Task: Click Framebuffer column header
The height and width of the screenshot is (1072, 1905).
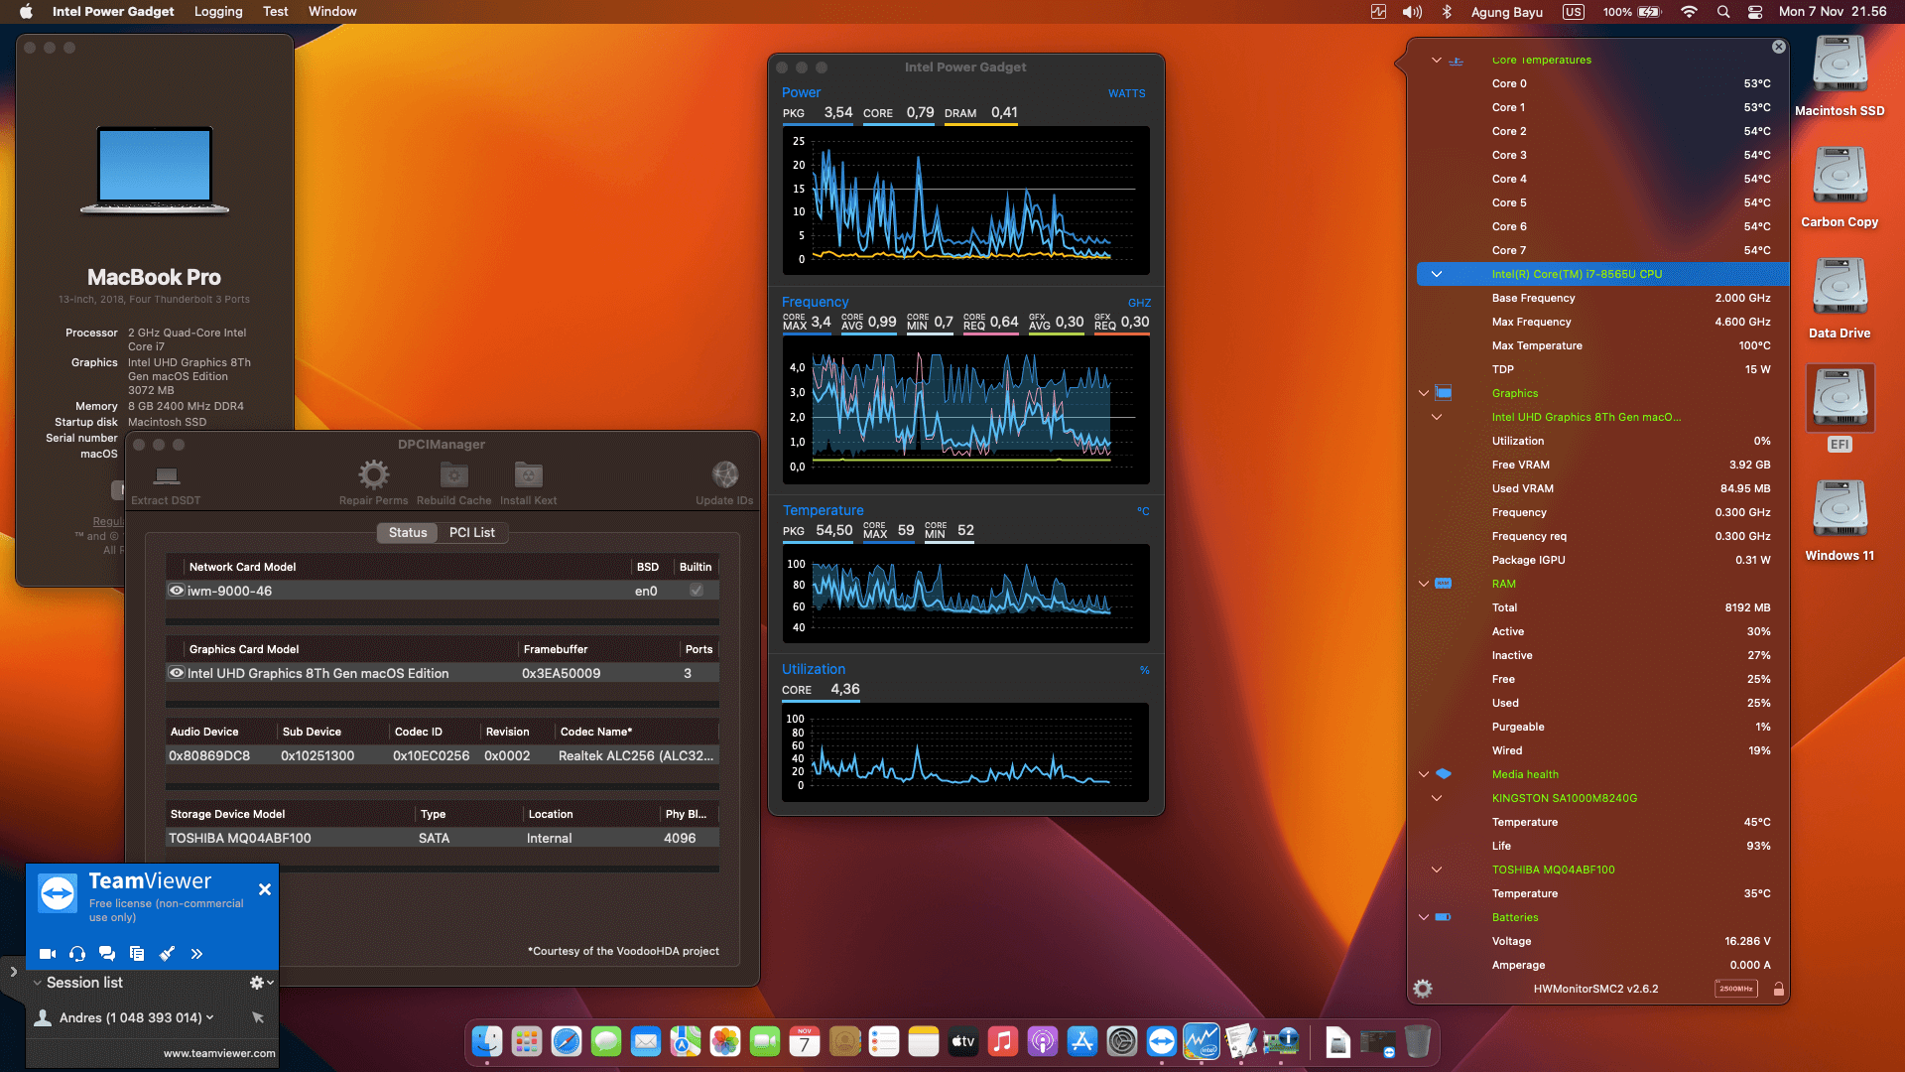Action: tap(599, 649)
